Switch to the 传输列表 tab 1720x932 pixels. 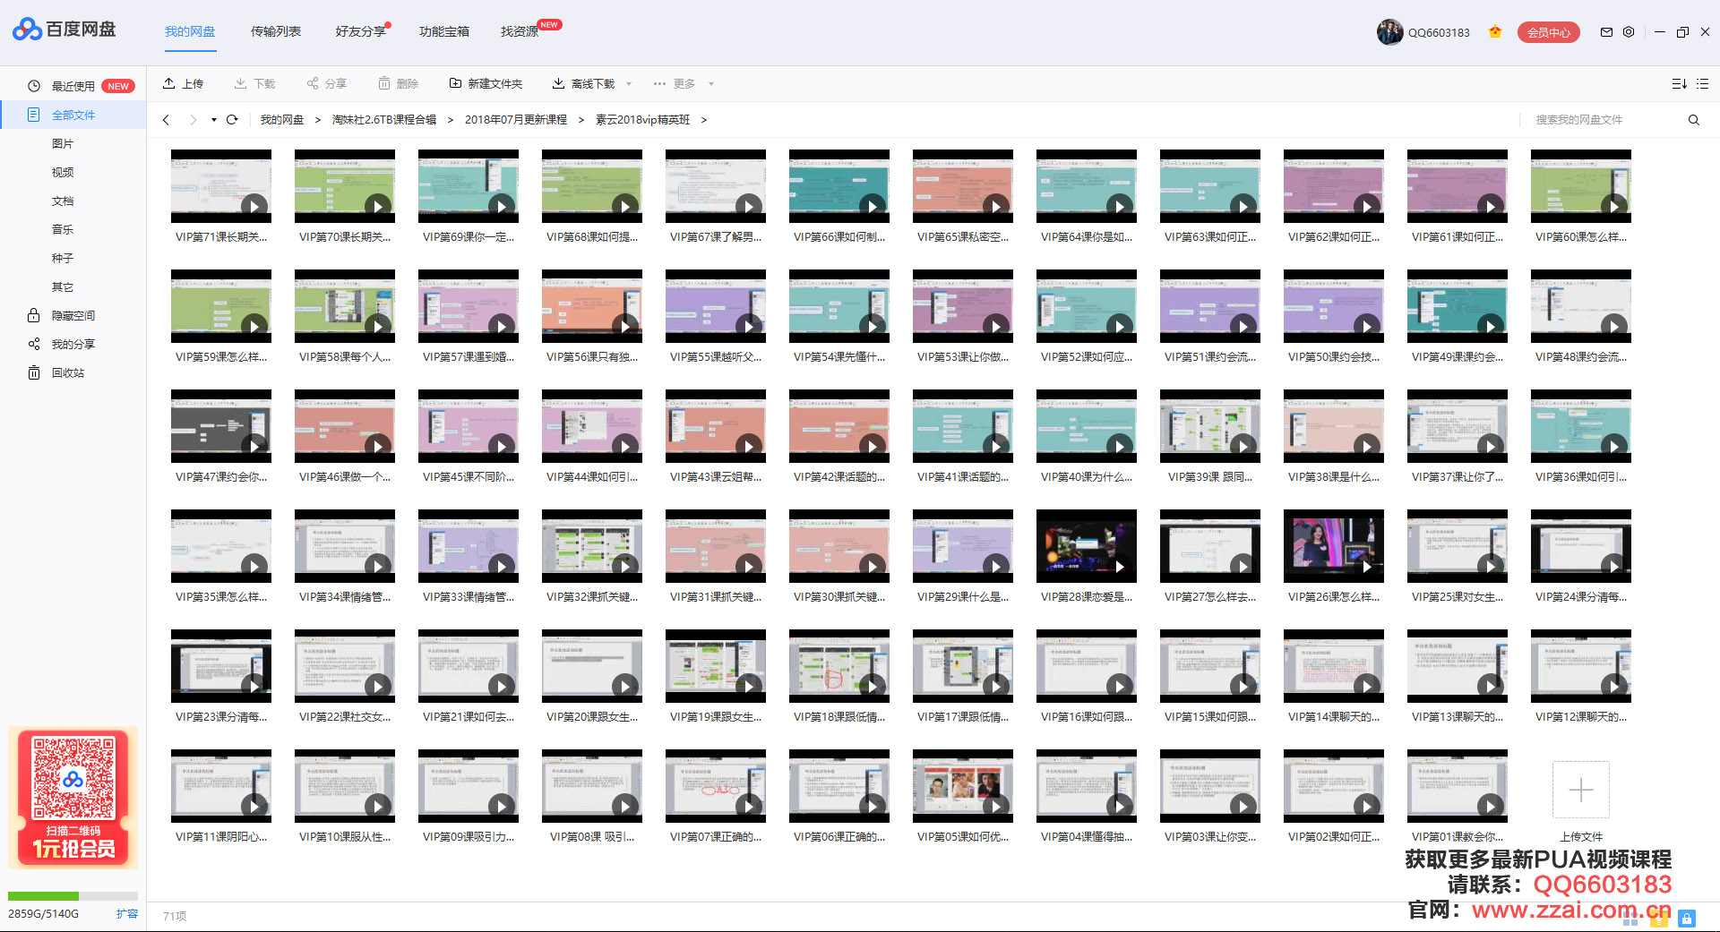click(276, 31)
